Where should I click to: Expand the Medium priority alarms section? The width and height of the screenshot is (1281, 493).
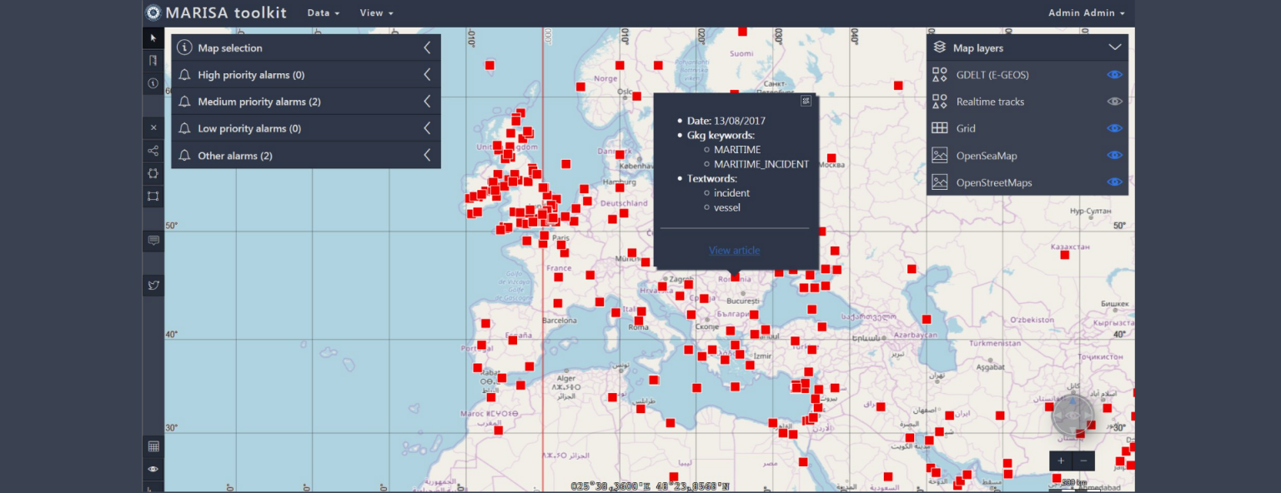tap(427, 101)
